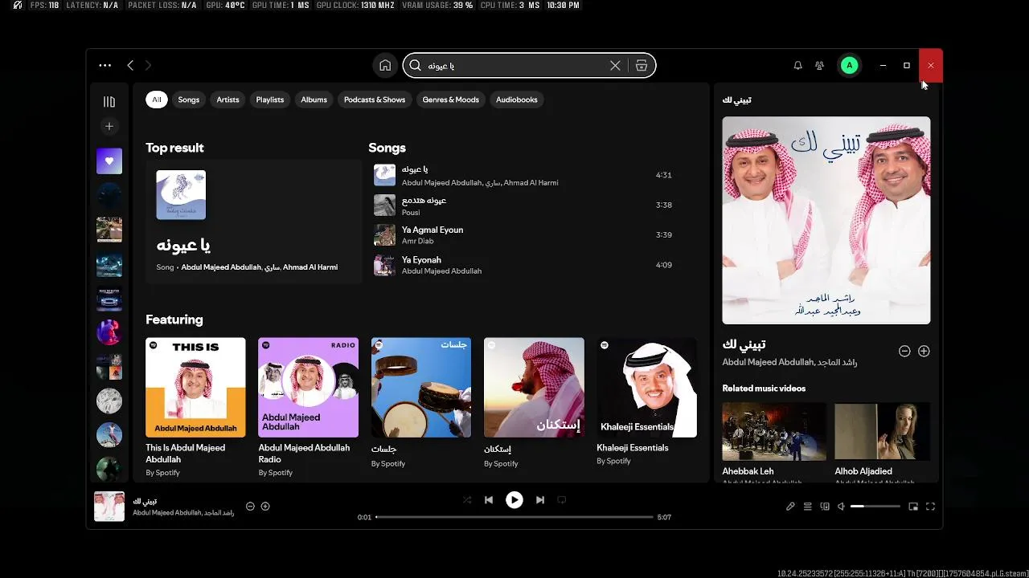Open the notifications bell
1029x578 pixels.
[797, 66]
